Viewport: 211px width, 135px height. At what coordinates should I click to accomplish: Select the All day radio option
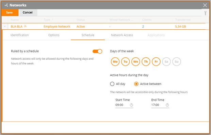coord(112,84)
